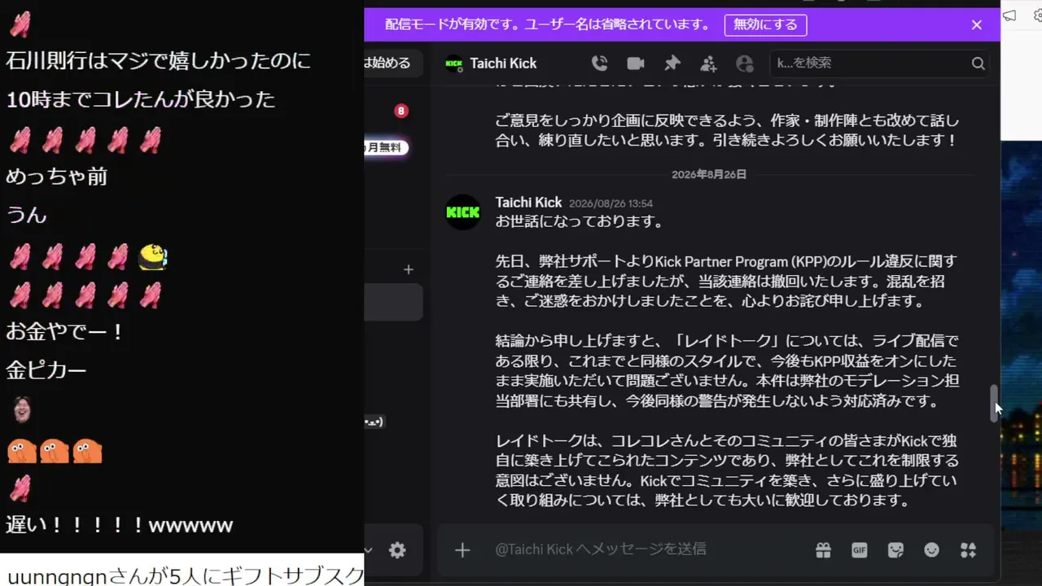Click the お世話になっております greeting line
This screenshot has width=1042, height=586.
580,221
